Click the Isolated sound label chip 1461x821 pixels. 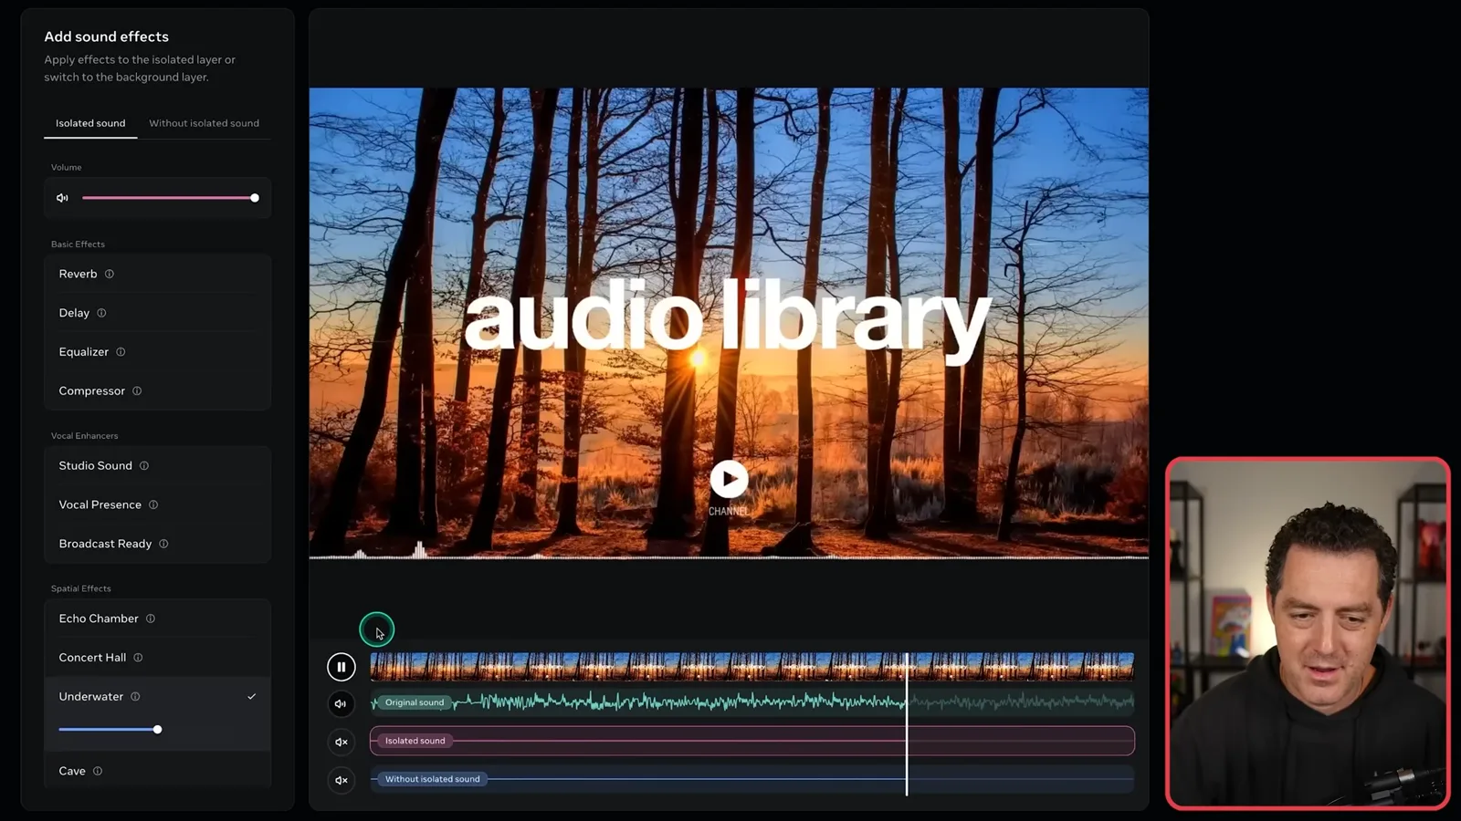tap(415, 741)
